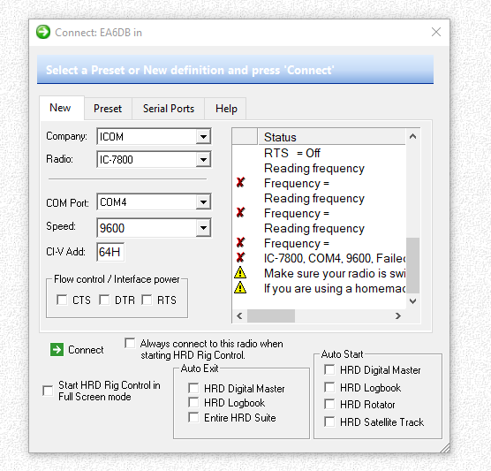Click status list scroll left arrow
This screenshot has width=491, height=471.
(x=239, y=315)
